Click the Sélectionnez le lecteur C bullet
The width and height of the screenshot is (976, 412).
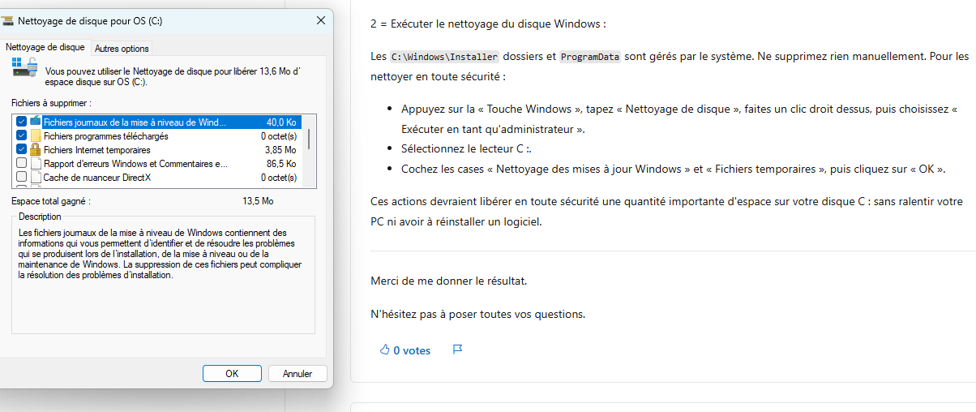pos(467,149)
